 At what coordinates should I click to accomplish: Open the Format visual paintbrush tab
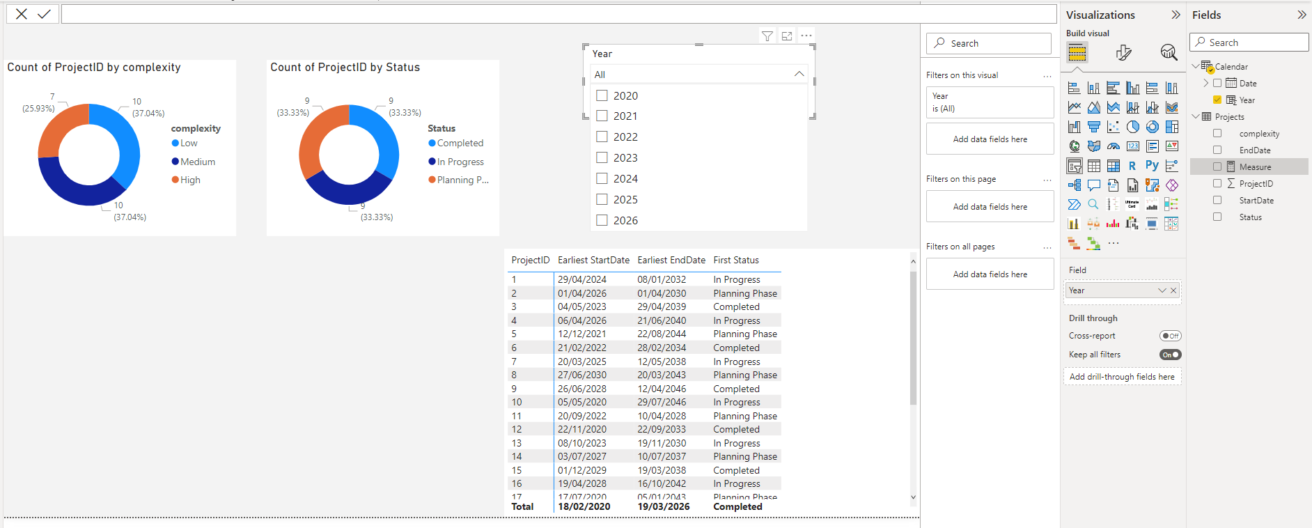1123,52
